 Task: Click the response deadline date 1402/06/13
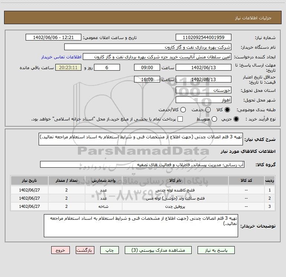click(204, 67)
